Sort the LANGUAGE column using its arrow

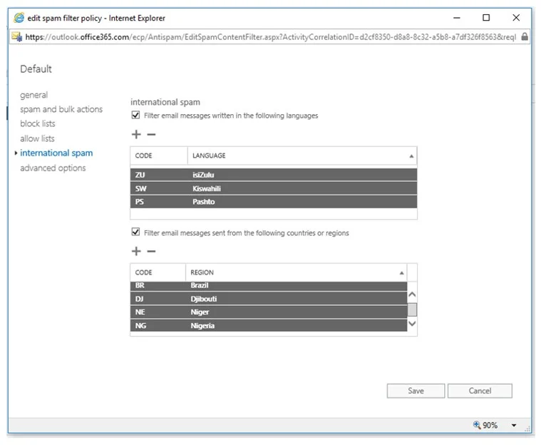(x=411, y=155)
